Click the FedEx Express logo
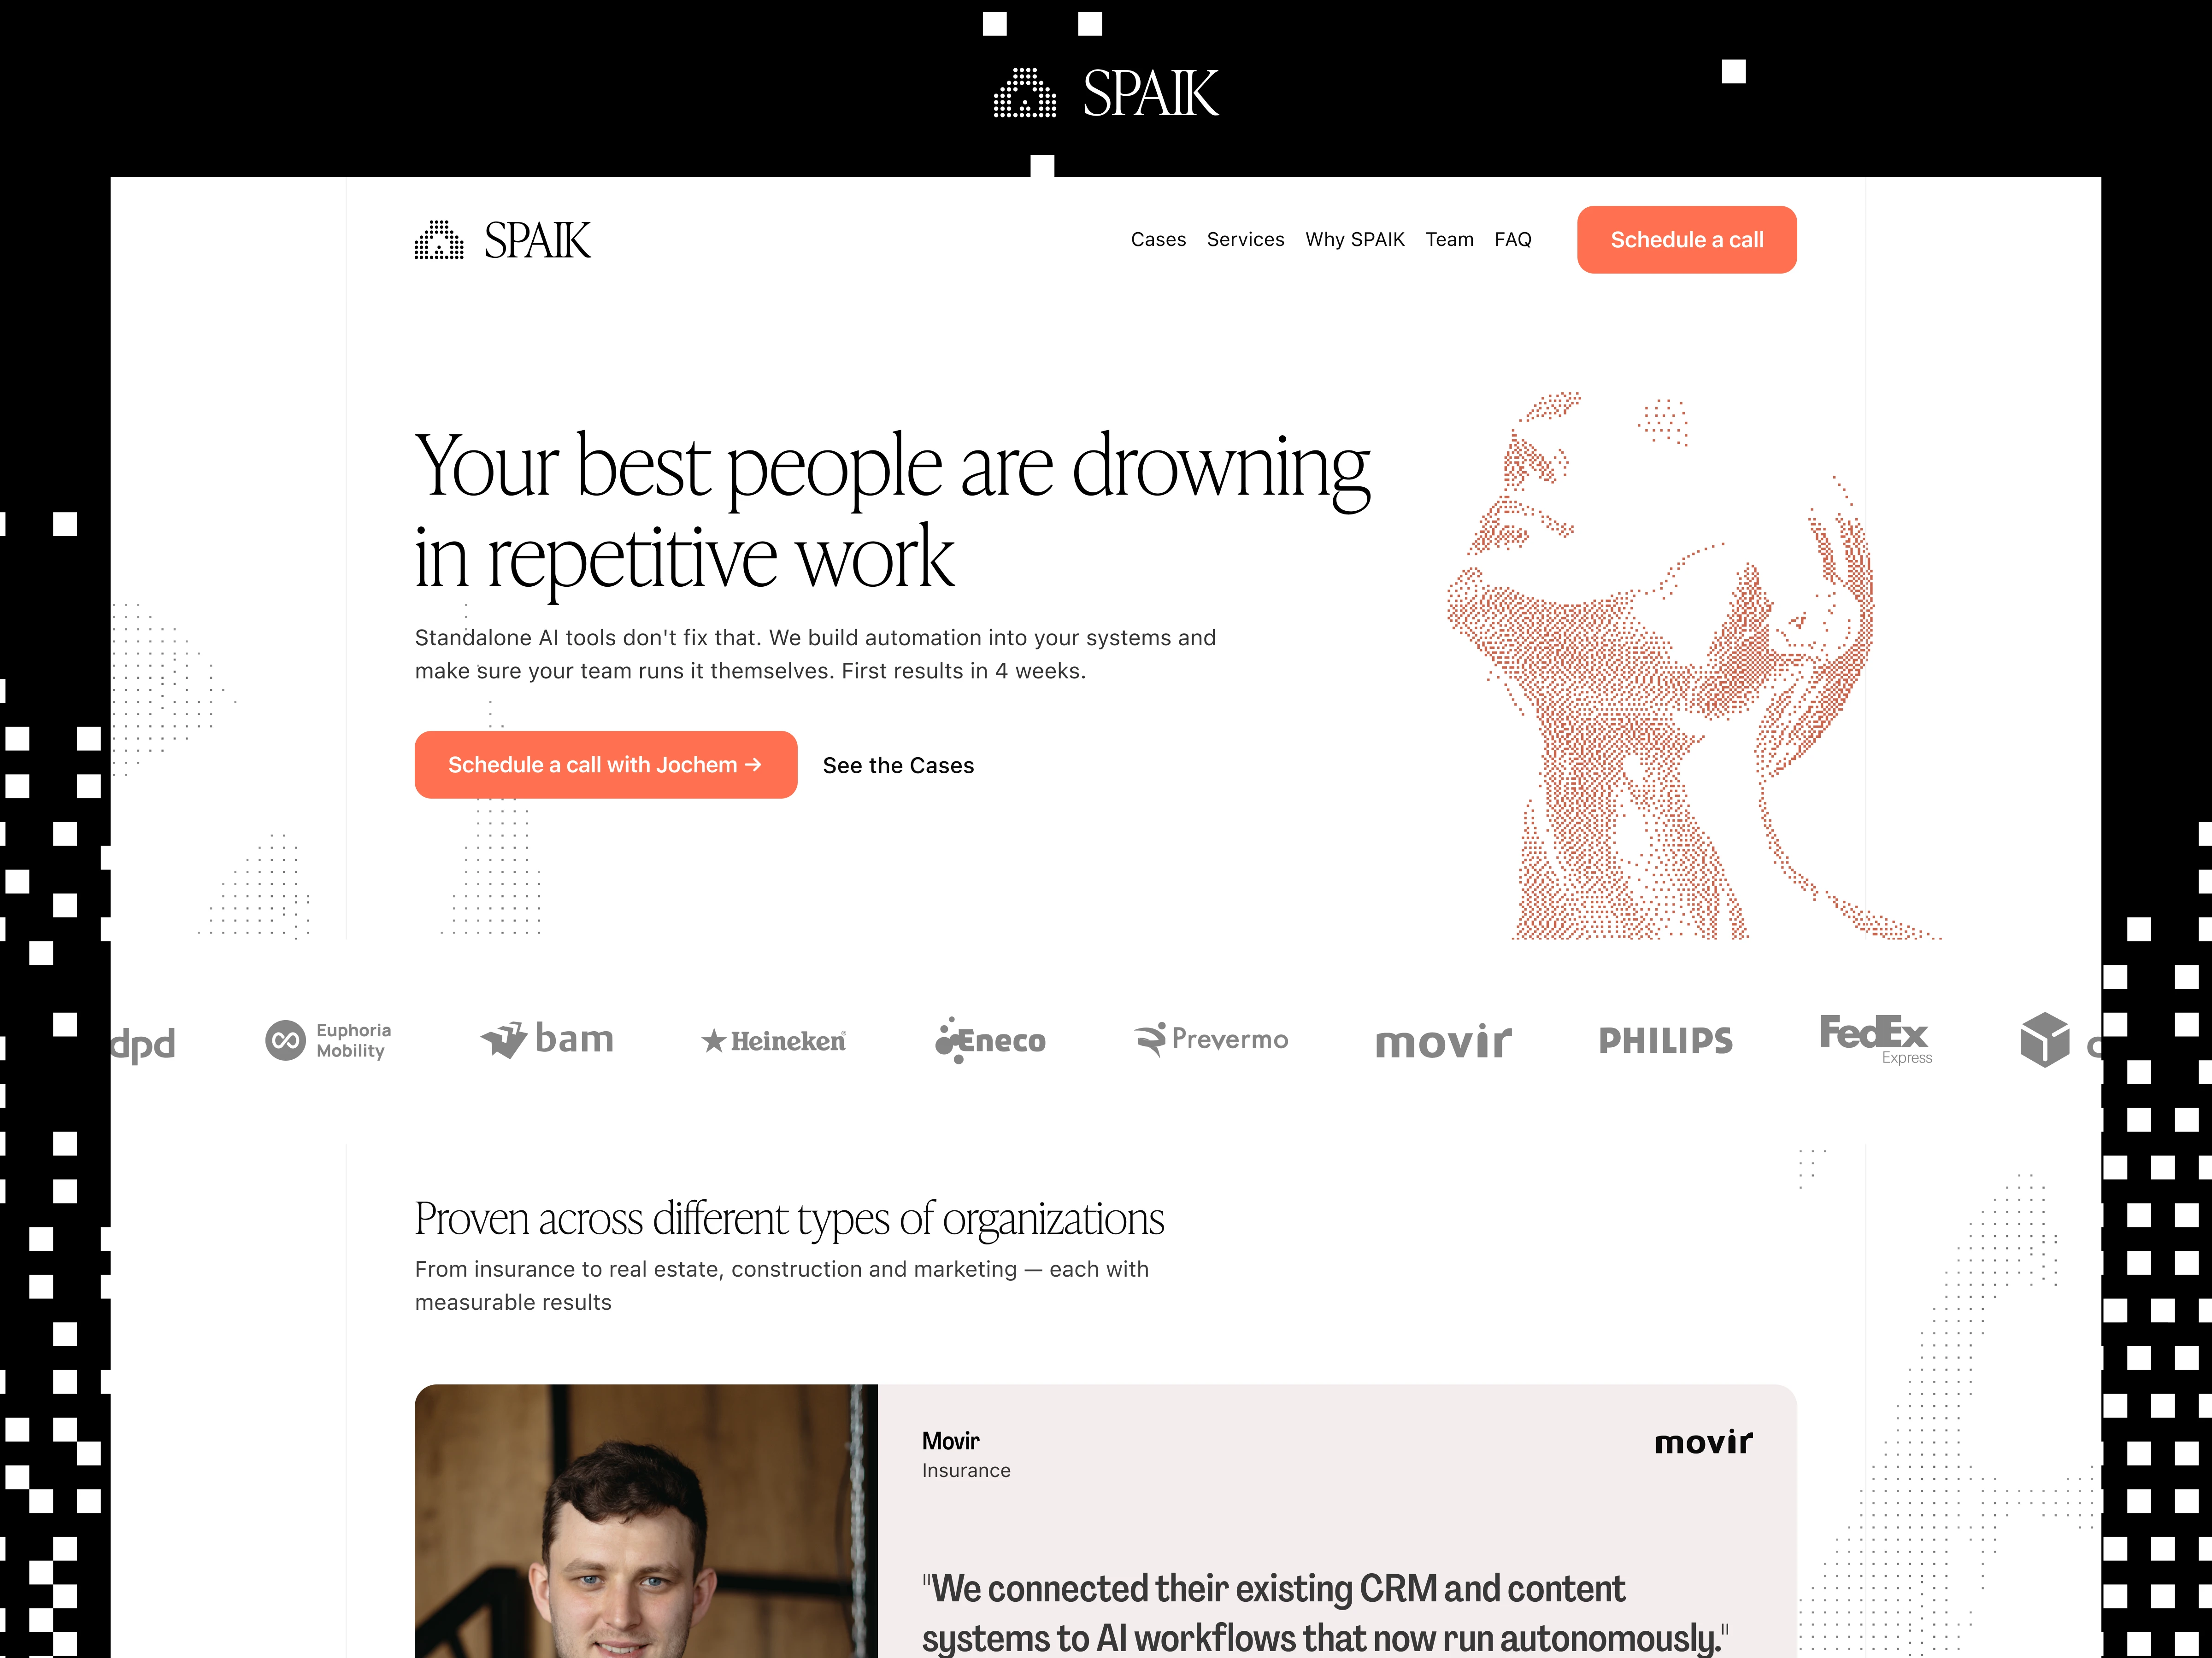 pyautogui.click(x=1876, y=1039)
